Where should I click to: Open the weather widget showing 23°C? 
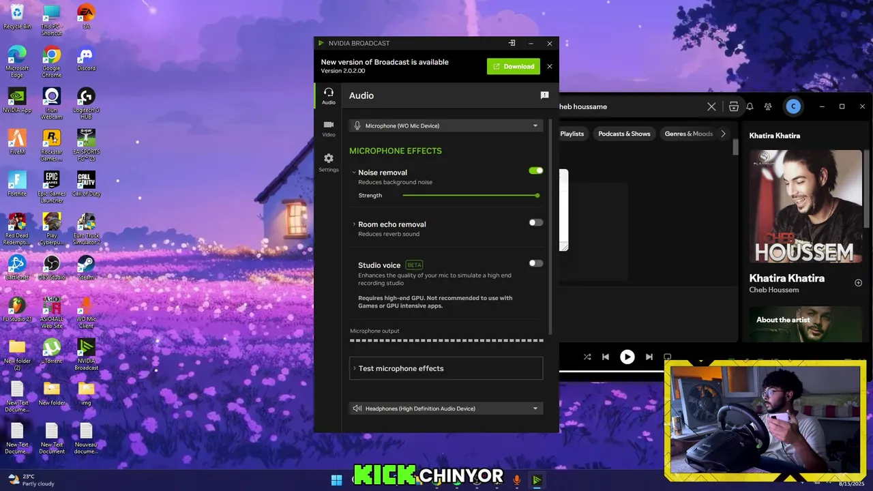(31, 480)
